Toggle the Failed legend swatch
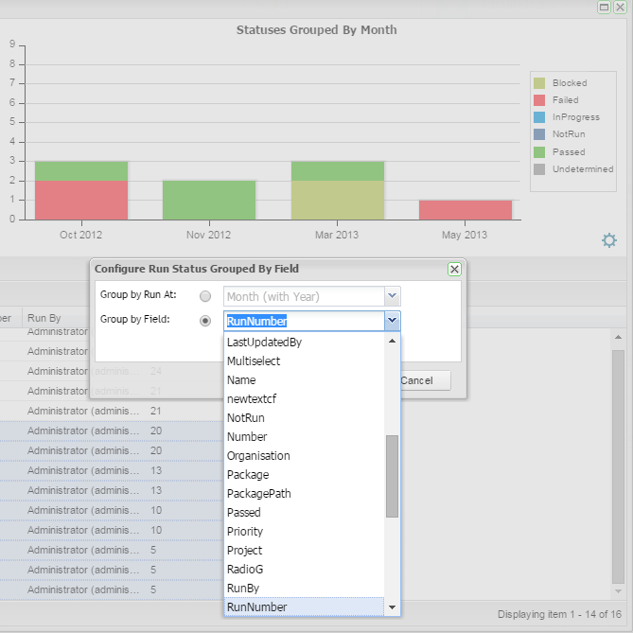The image size is (633, 633). (x=539, y=100)
